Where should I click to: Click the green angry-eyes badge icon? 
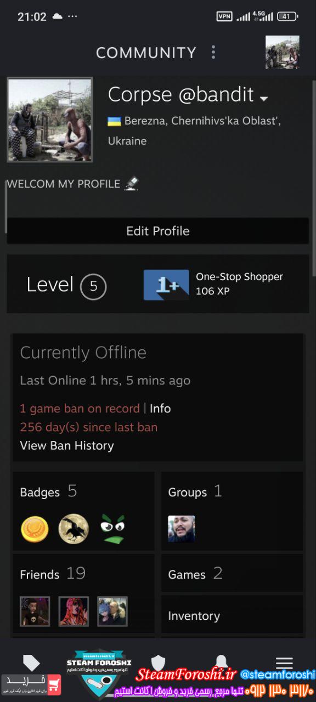112,529
